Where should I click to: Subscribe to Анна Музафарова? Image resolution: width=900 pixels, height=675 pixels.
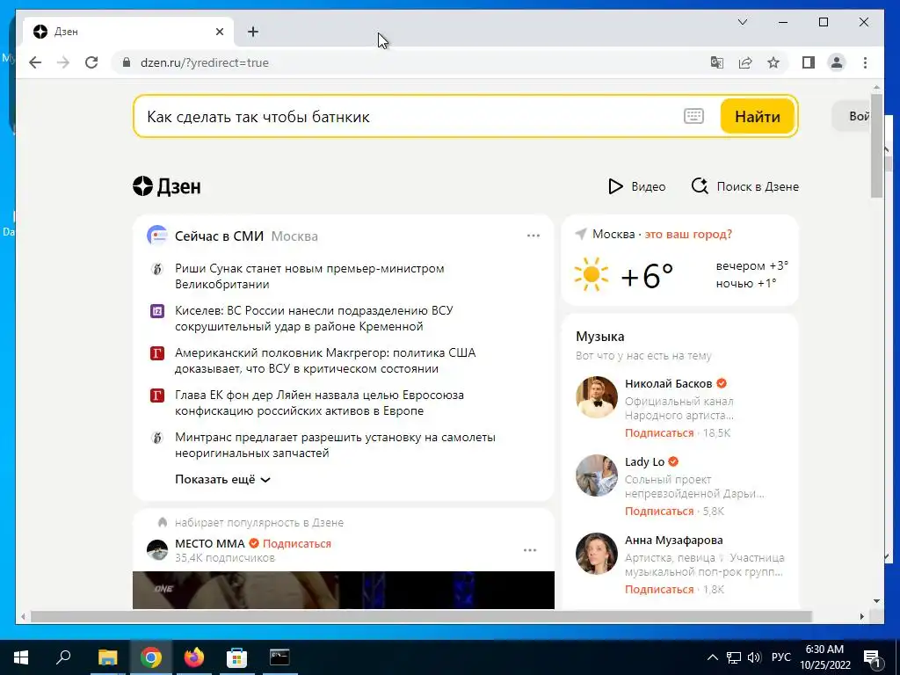pos(659,589)
